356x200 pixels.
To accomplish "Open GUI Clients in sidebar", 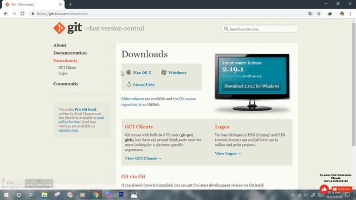I will tap(67, 67).
